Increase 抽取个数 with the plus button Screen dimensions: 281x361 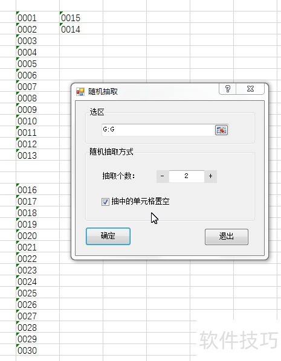coord(210,176)
